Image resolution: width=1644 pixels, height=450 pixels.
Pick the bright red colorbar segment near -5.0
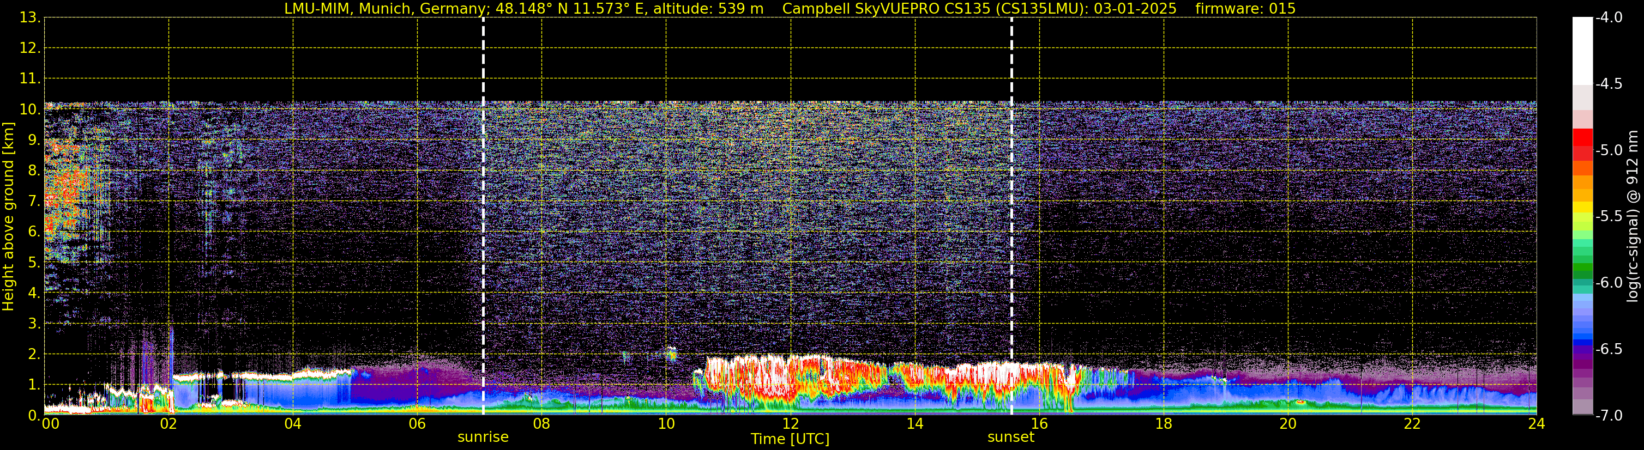(1582, 138)
